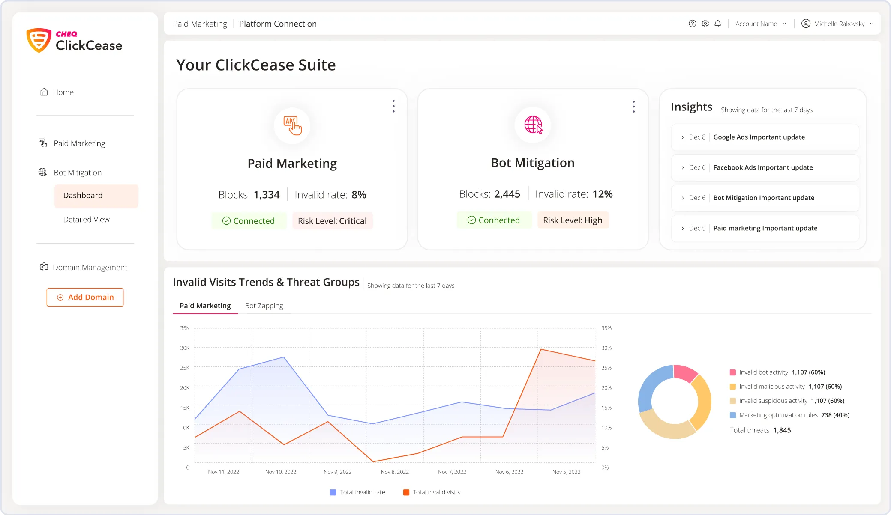This screenshot has width=891, height=515.
Task: Switch to the Bot Zapping tab
Action: click(264, 306)
